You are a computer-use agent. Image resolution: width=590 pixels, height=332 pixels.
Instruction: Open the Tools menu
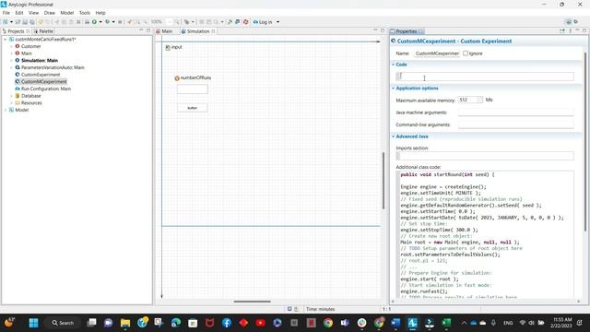pos(84,12)
